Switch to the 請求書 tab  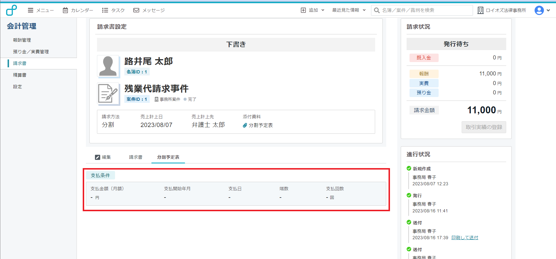(135, 157)
